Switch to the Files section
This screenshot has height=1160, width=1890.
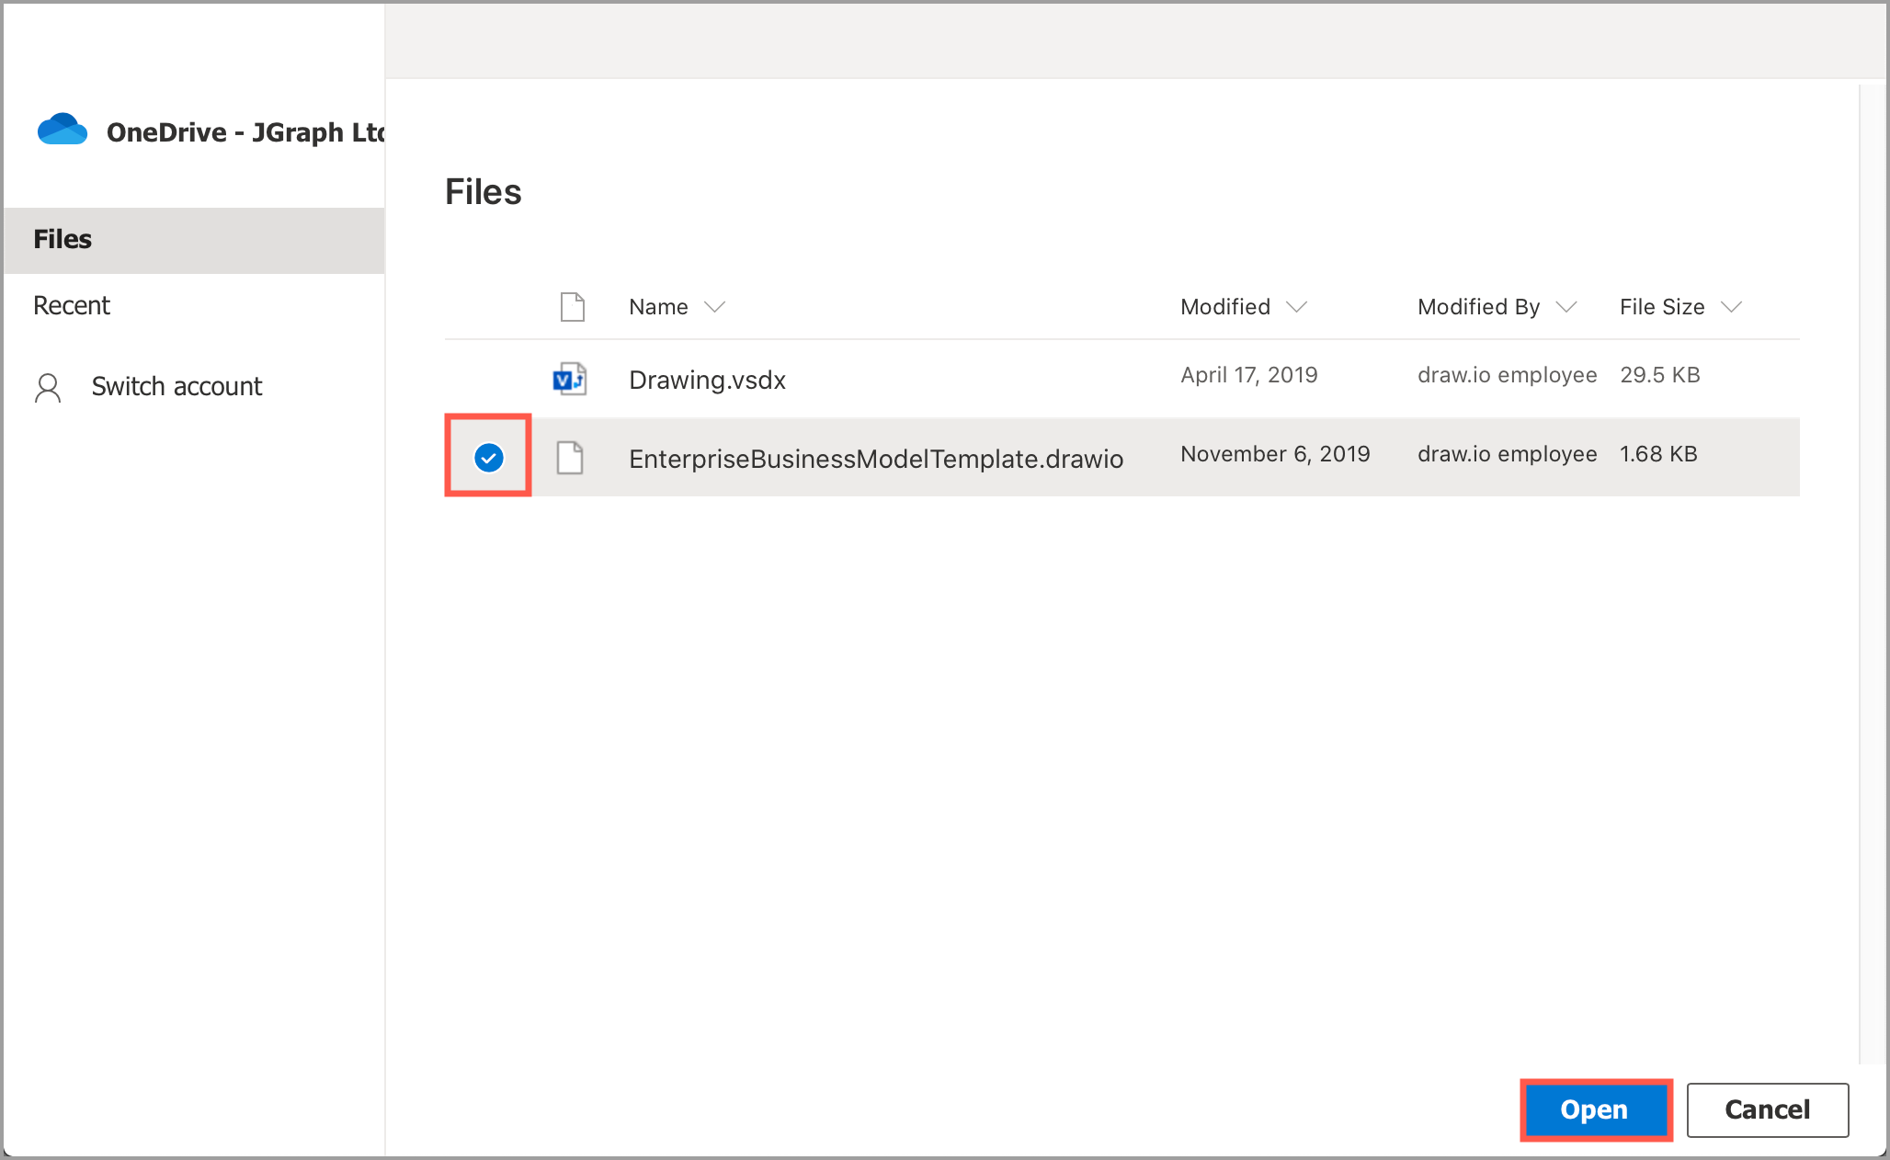pos(62,239)
